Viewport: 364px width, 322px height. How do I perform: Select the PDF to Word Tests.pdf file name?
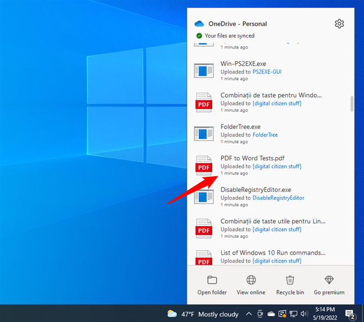click(x=252, y=158)
